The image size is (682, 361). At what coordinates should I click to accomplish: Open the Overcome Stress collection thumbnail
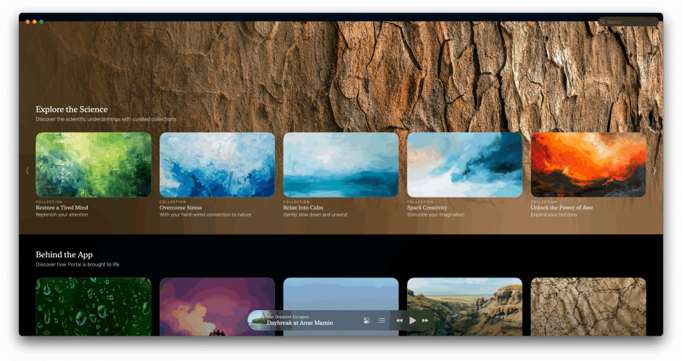(217, 164)
